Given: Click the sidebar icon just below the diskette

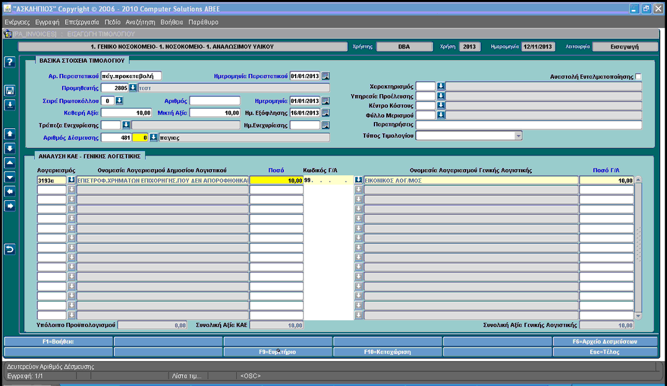Looking at the screenshot, I should pyautogui.click(x=10, y=105).
